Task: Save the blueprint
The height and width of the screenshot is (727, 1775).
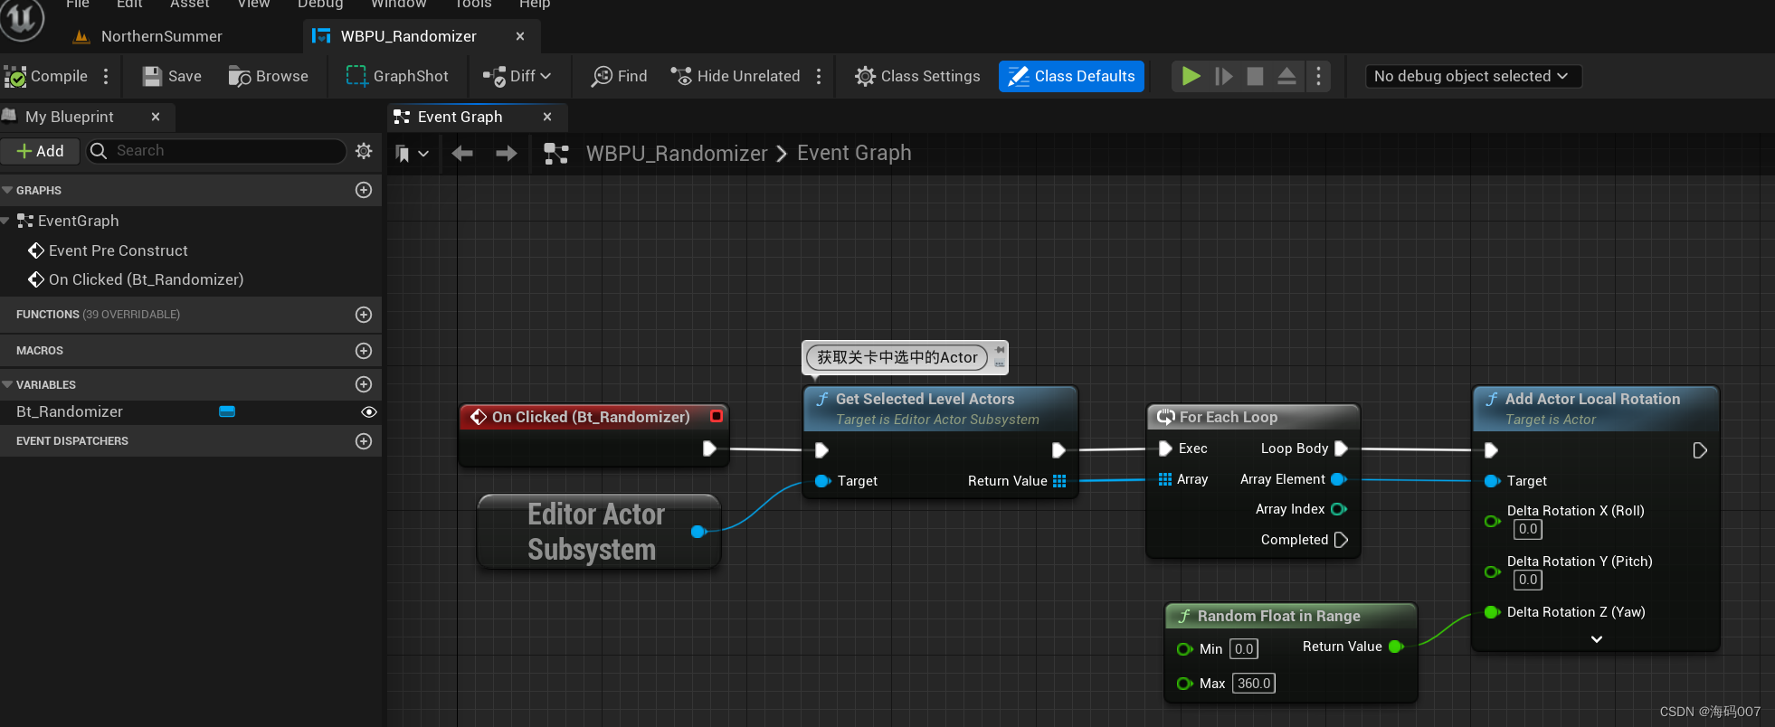Action: click(x=172, y=76)
